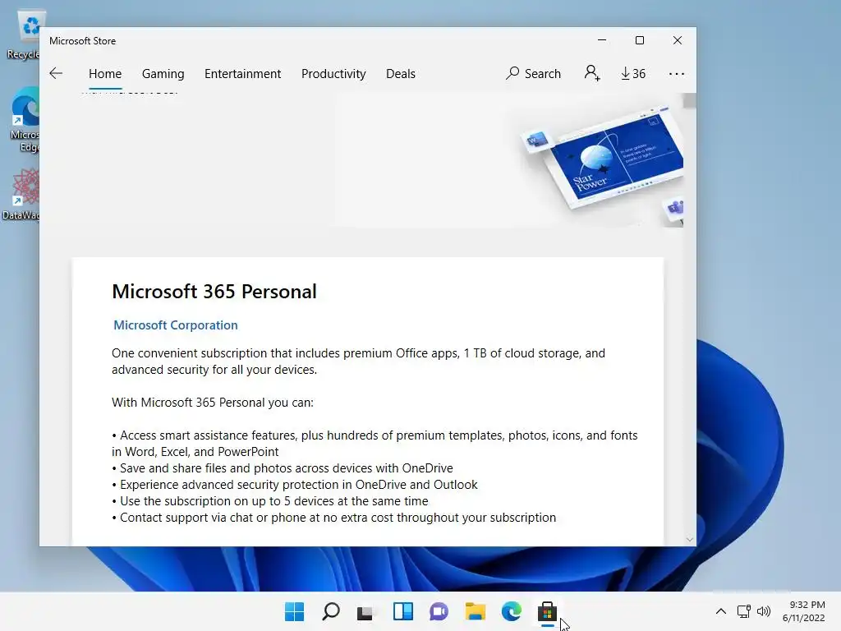This screenshot has width=841, height=631.
Task: Open the Deals tab
Action: [401, 73]
